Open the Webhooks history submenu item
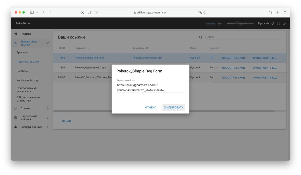Screen dimensions: 301x175 click(28, 80)
